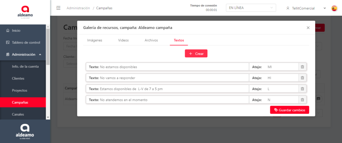Edit the Atajo field containing MI
342x143 pixels.
pyautogui.click(x=282, y=67)
